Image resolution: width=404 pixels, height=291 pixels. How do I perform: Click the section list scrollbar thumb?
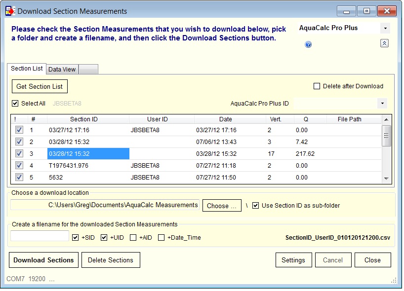click(386, 136)
